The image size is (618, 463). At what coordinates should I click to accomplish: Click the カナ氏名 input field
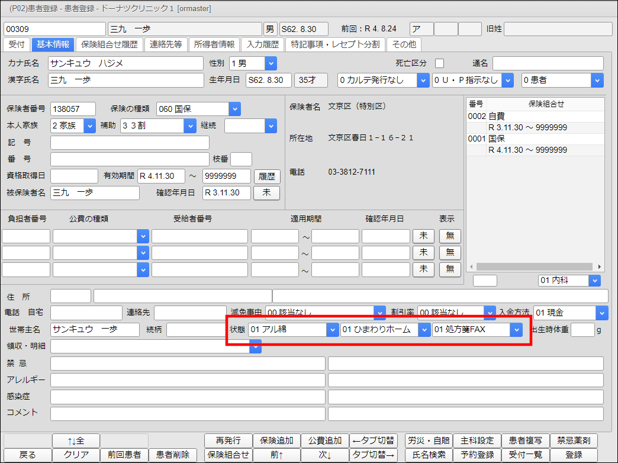(x=125, y=63)
